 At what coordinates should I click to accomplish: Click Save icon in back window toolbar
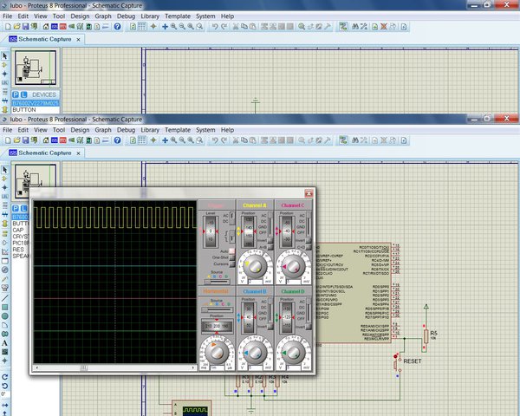(x=25, y=27)
